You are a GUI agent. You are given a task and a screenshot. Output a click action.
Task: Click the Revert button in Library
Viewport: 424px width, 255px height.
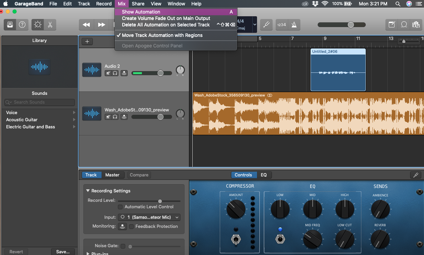[16, 252]
